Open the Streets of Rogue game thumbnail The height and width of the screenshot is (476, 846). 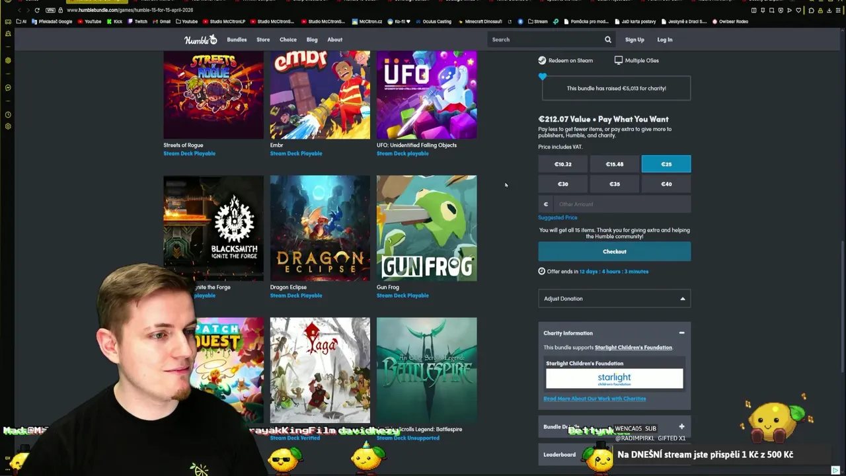click(x=213, y=95)
